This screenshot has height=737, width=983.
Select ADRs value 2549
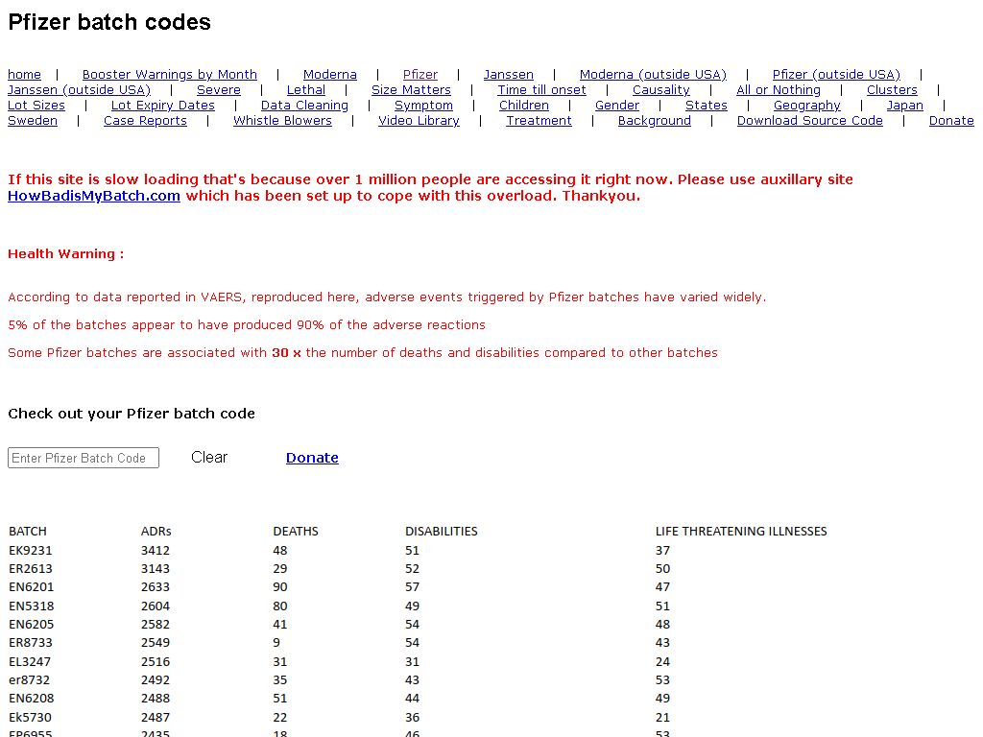156,643
